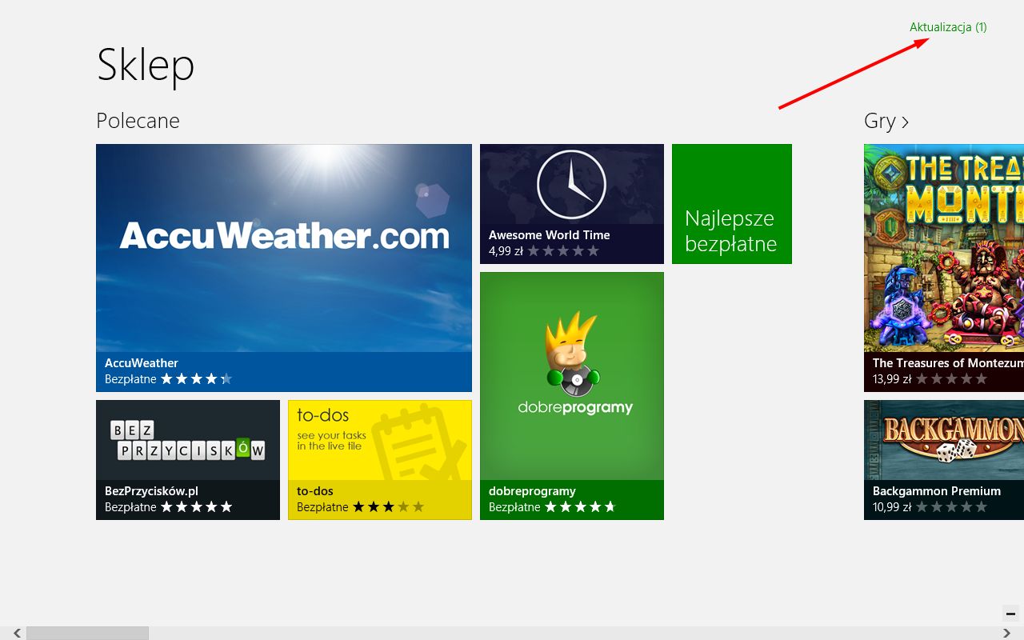Click the AccuWeather star rating

pos(197,379)
